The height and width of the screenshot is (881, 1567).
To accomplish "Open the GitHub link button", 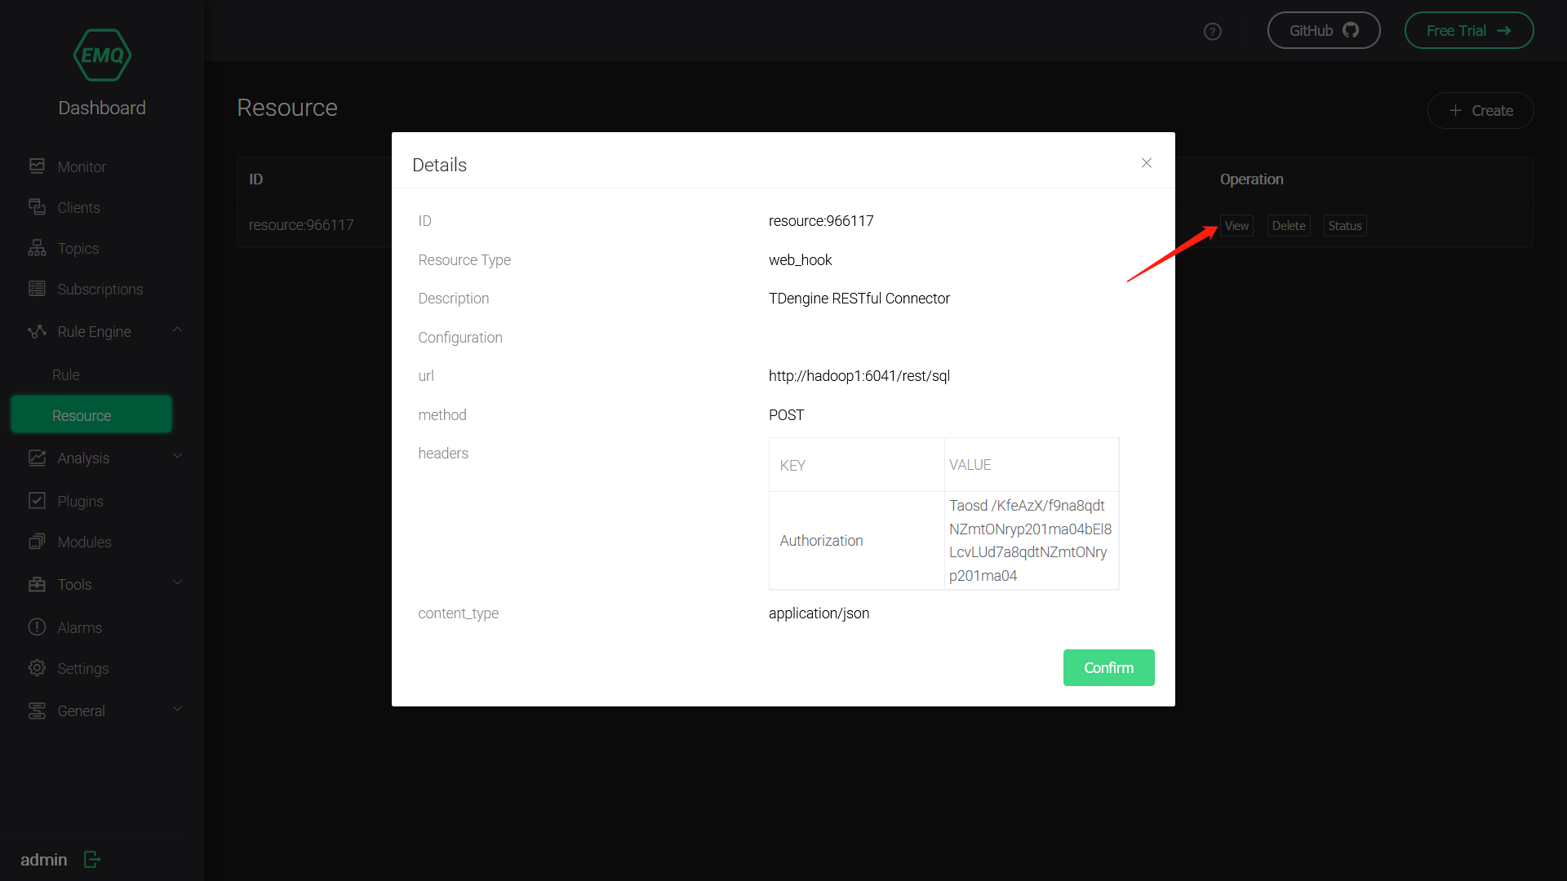I will tap(1323, 30).
